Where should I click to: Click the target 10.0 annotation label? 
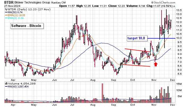tap(137, 38)
